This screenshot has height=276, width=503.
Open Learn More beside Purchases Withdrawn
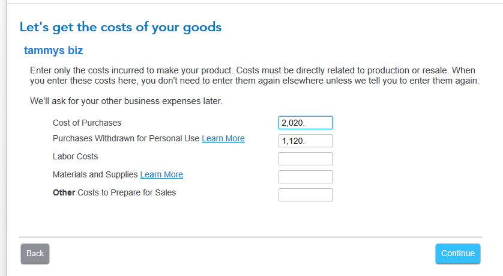[223, 138]
